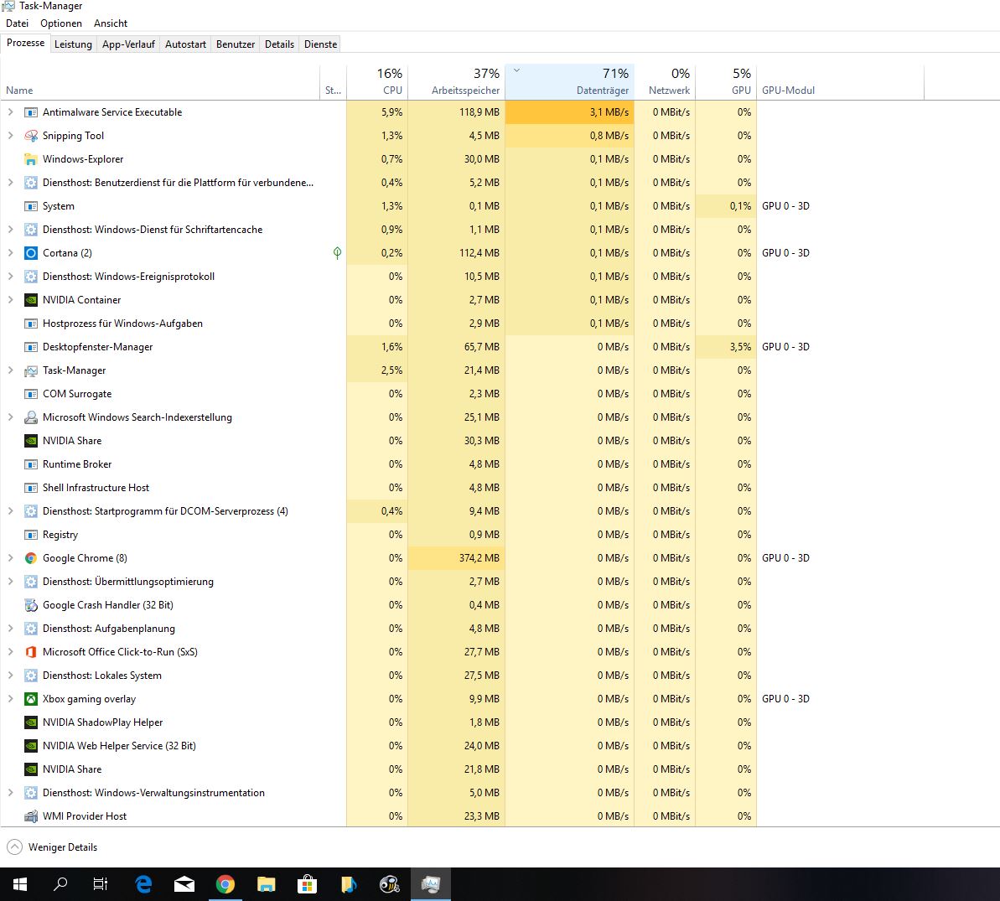The width and height of the screenshot is (1000, 901).
Task: Expand Diensthost: Lokales System group
Action: click(x=10, y=676)
